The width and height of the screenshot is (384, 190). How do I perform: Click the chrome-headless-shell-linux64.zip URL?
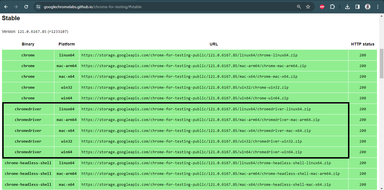(206, 163)
